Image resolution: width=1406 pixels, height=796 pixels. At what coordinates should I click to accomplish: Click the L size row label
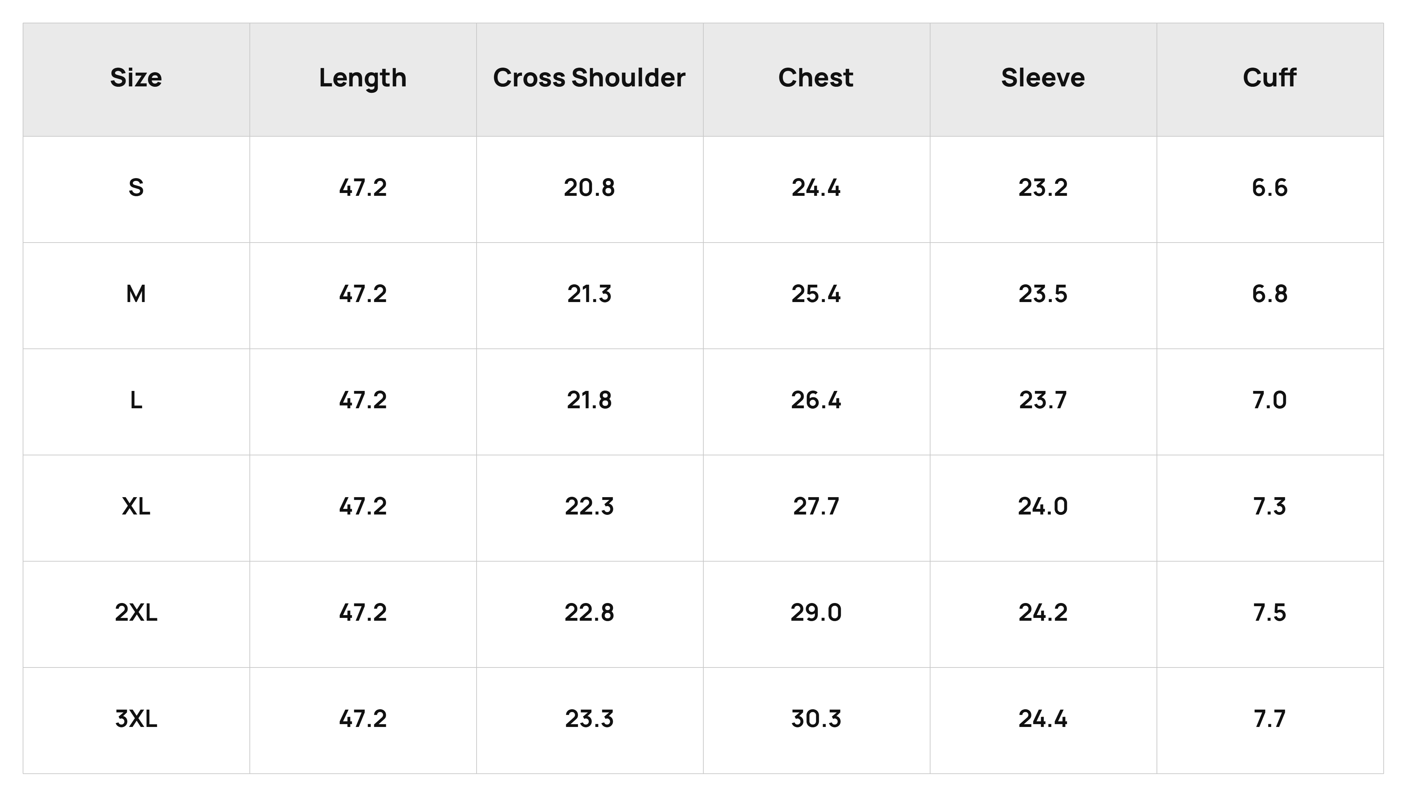[x=136, y=400]
